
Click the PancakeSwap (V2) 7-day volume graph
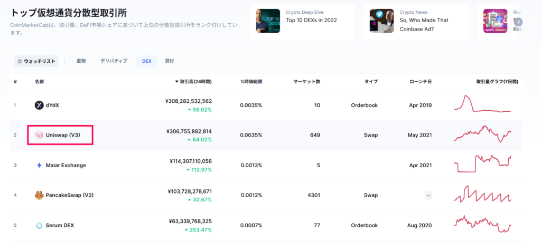click(x=482, y=194)
